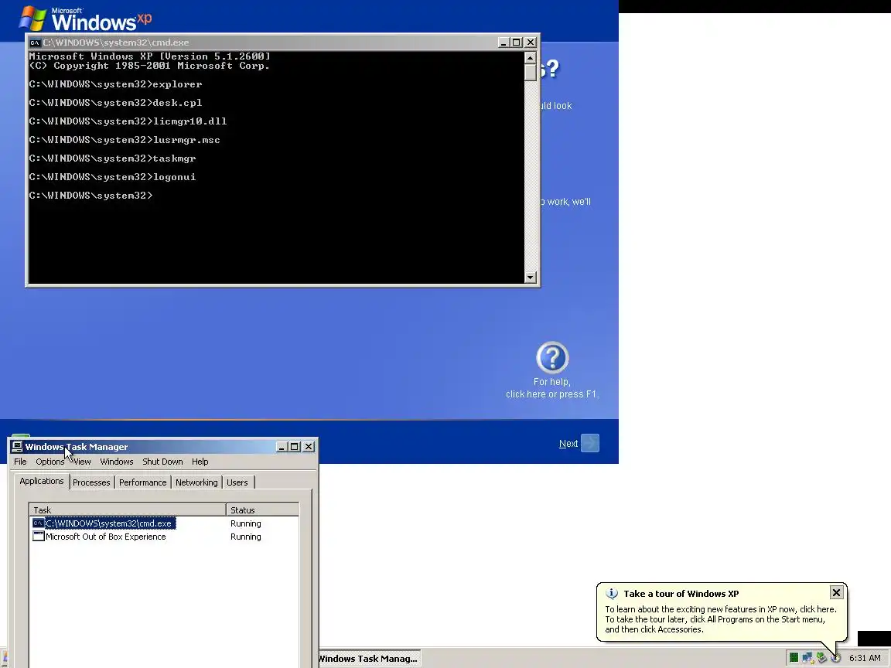This screenshot has height=668, width=891.
Task: Switch to the Performance tab
Action: 142,482
